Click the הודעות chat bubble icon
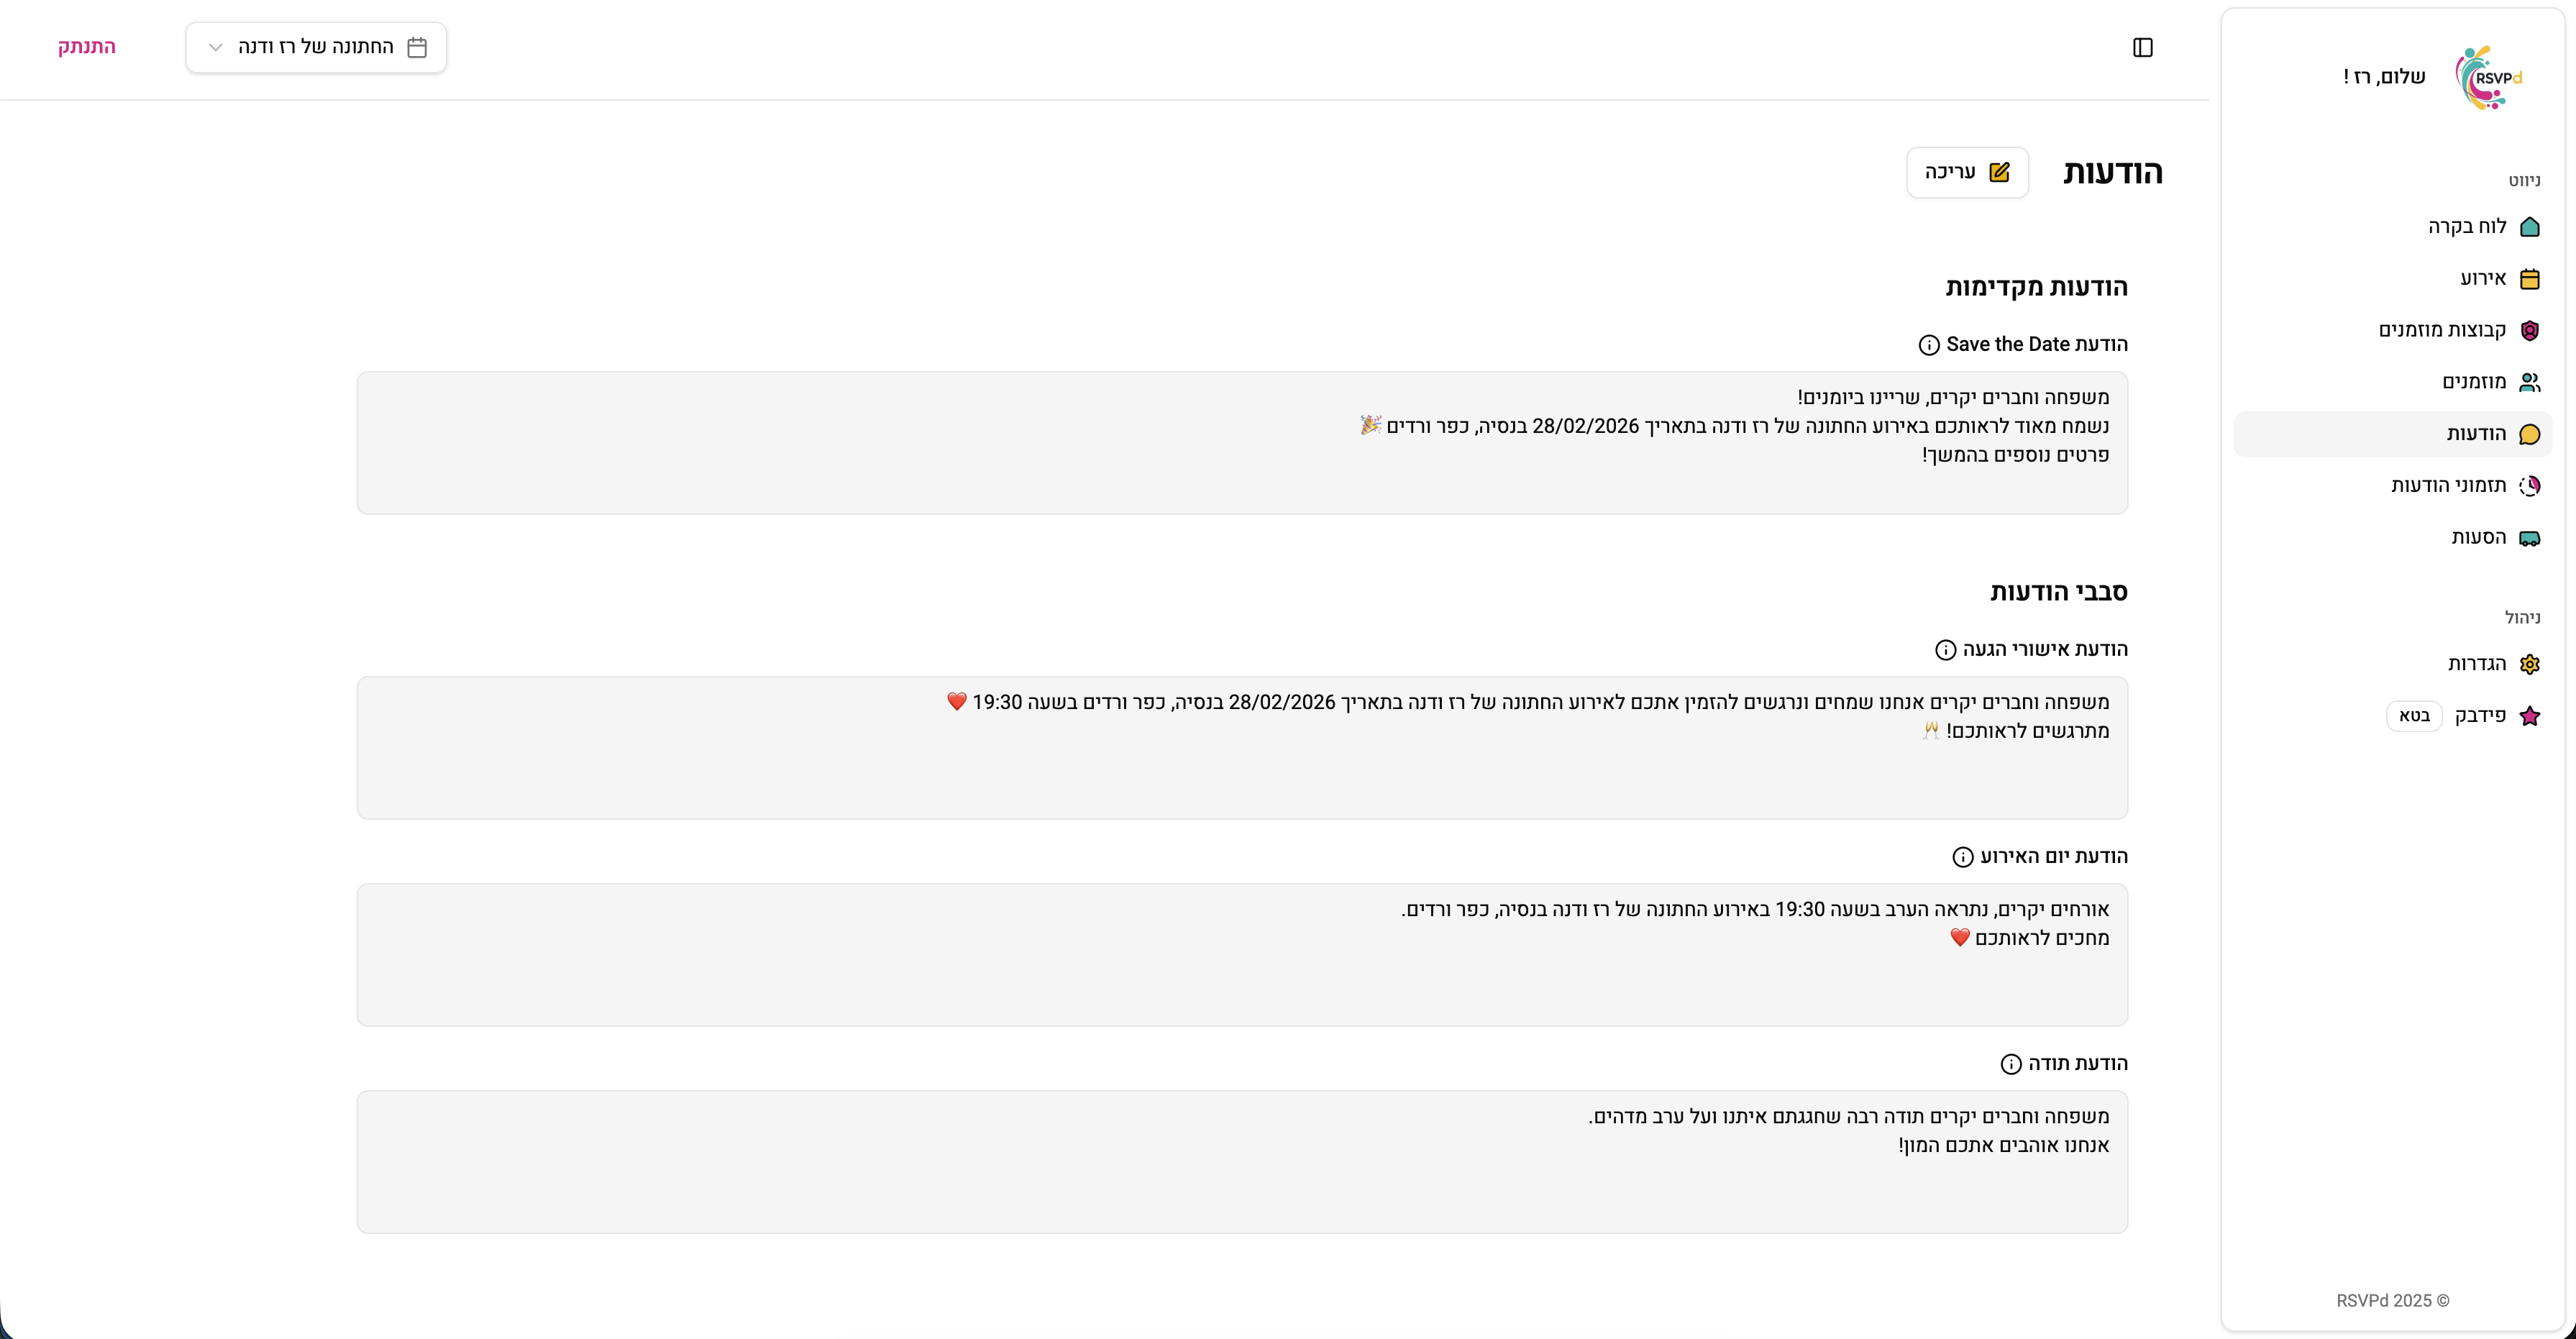The height and width of the screenshot is (1339, 2576). pos(2529,435)
